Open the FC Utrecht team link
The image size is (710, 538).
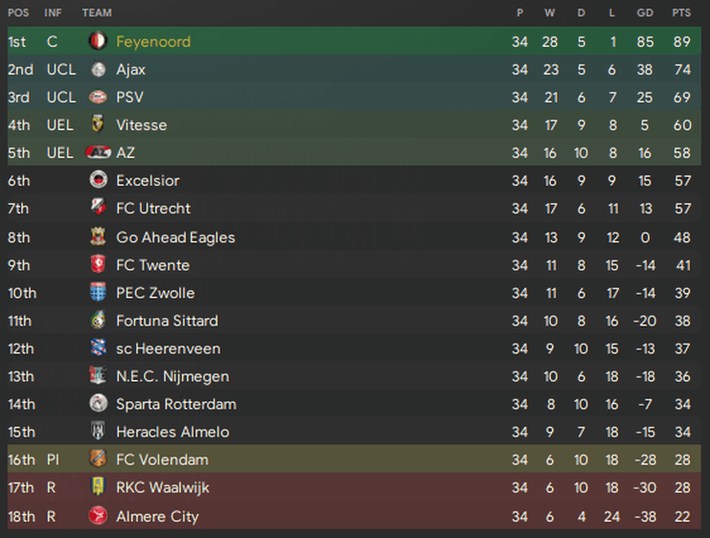[153, 209]
